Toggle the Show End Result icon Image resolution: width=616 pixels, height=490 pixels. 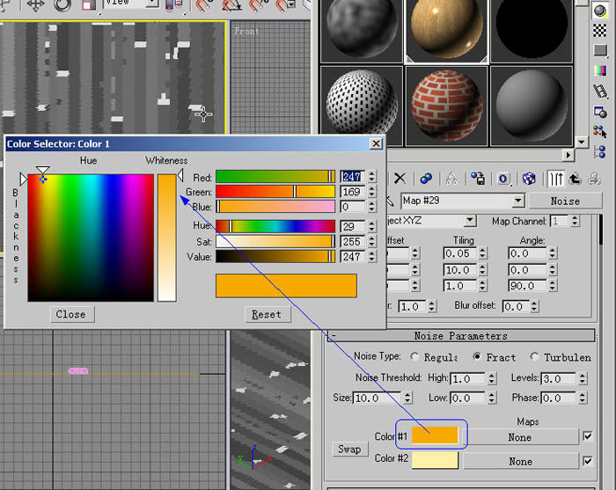pyautogui.click(x=556, y=179)
